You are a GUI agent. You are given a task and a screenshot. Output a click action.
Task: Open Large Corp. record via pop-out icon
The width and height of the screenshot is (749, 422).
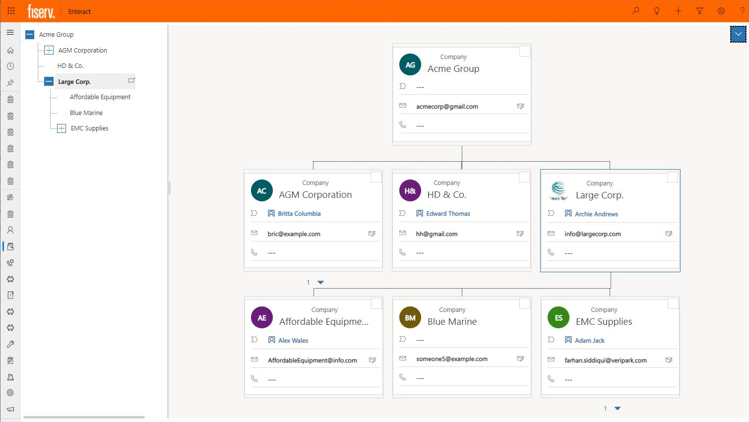131,80
